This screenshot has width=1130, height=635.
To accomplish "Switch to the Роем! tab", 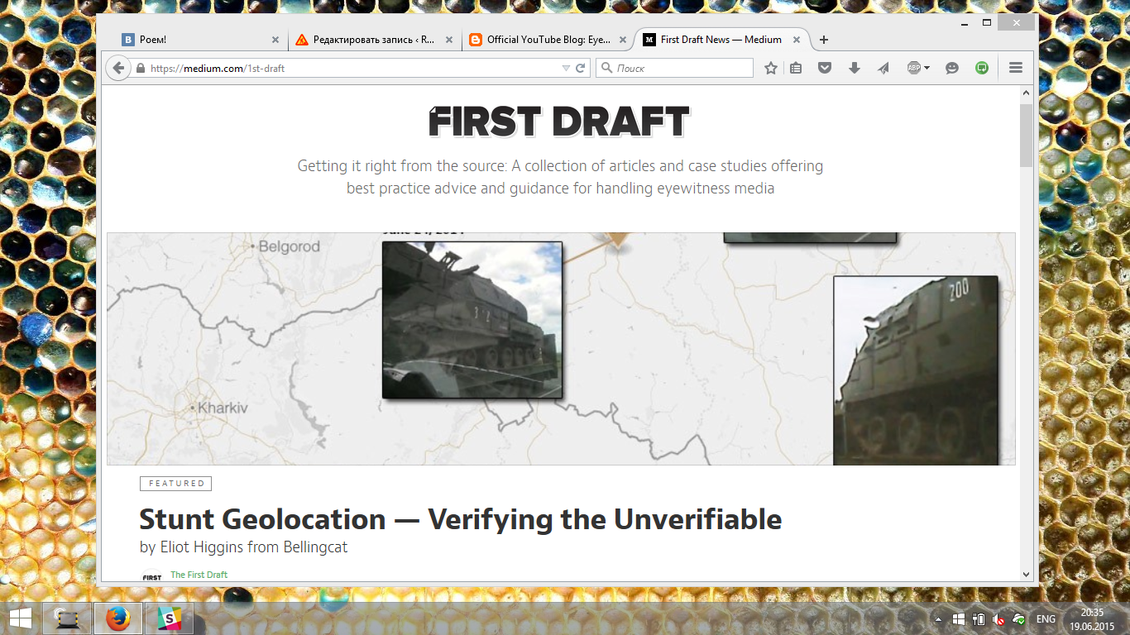I will pos(201,40).
